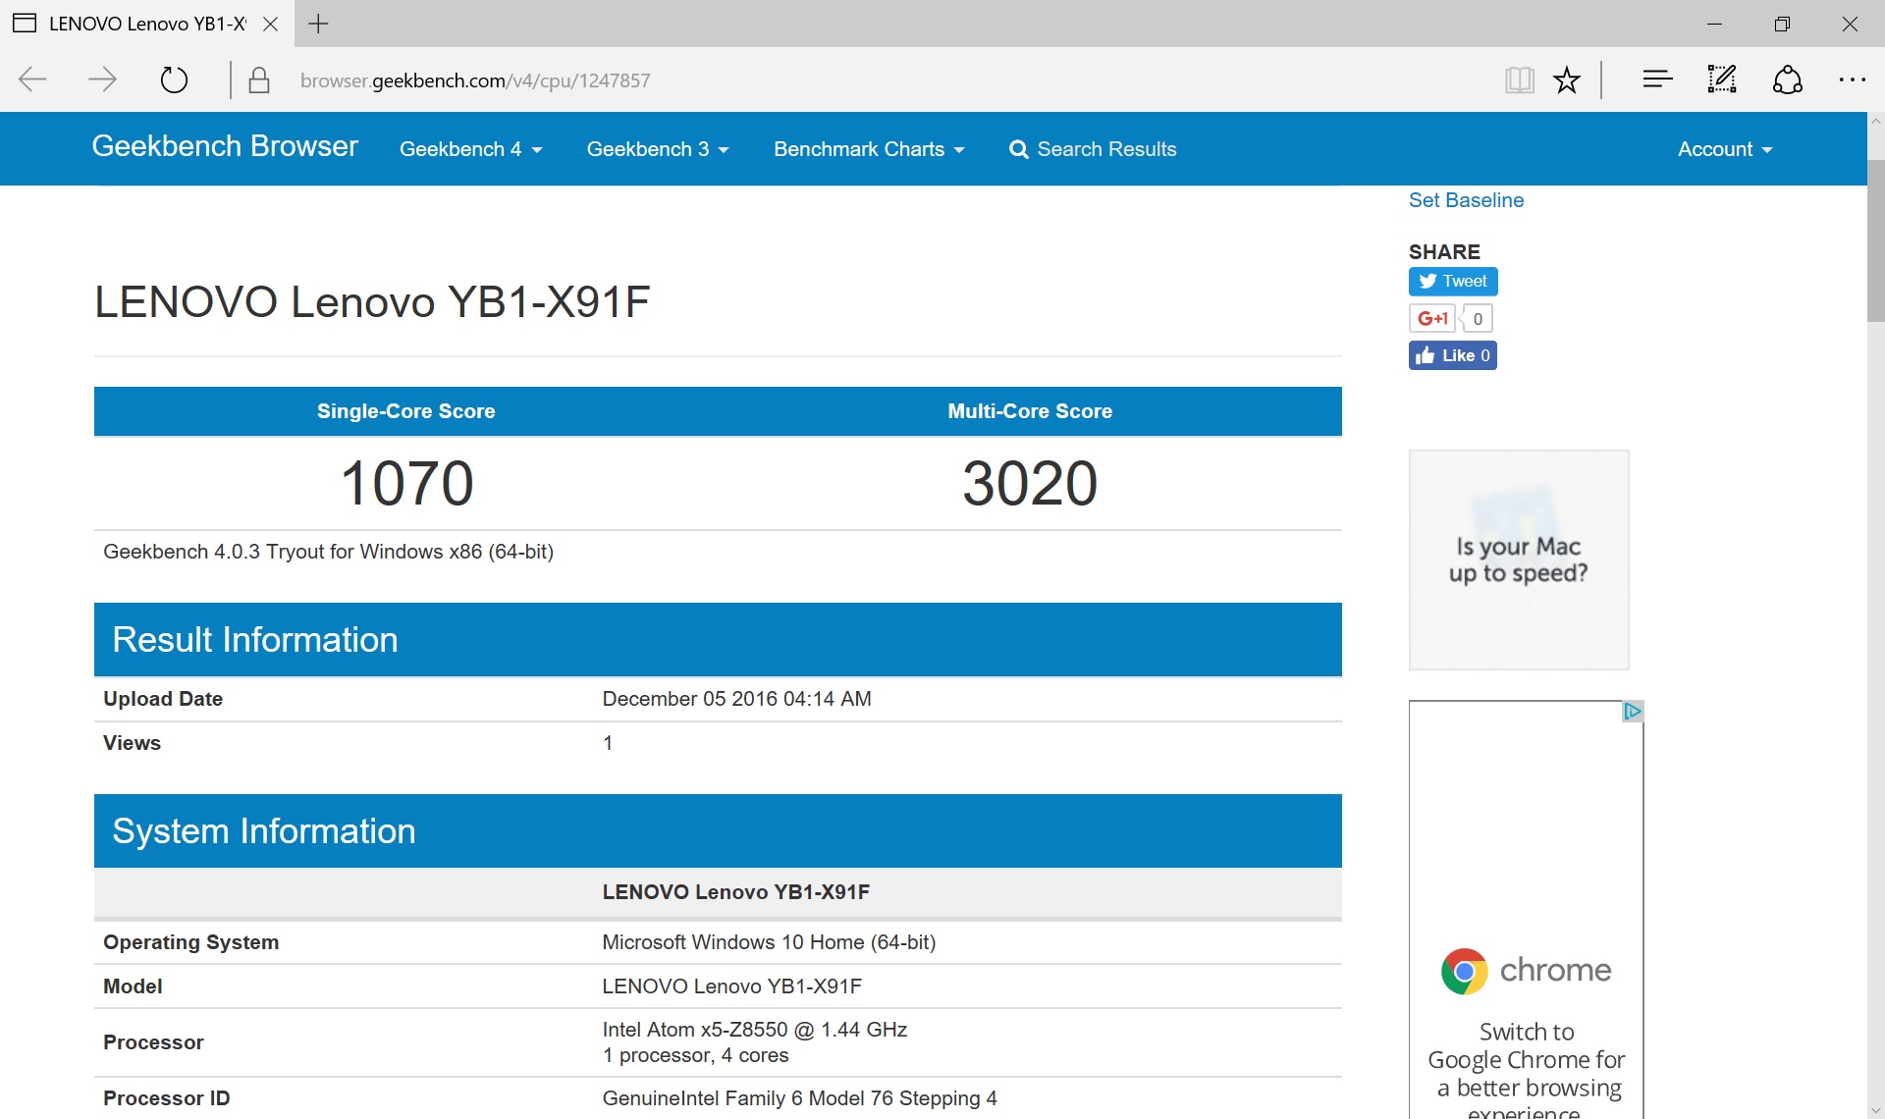Click the Set Baseline link

1466,200
